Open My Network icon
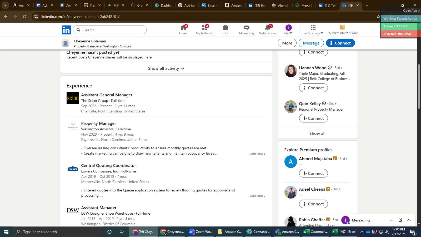421x237 pixels. [x=204, y=30]
